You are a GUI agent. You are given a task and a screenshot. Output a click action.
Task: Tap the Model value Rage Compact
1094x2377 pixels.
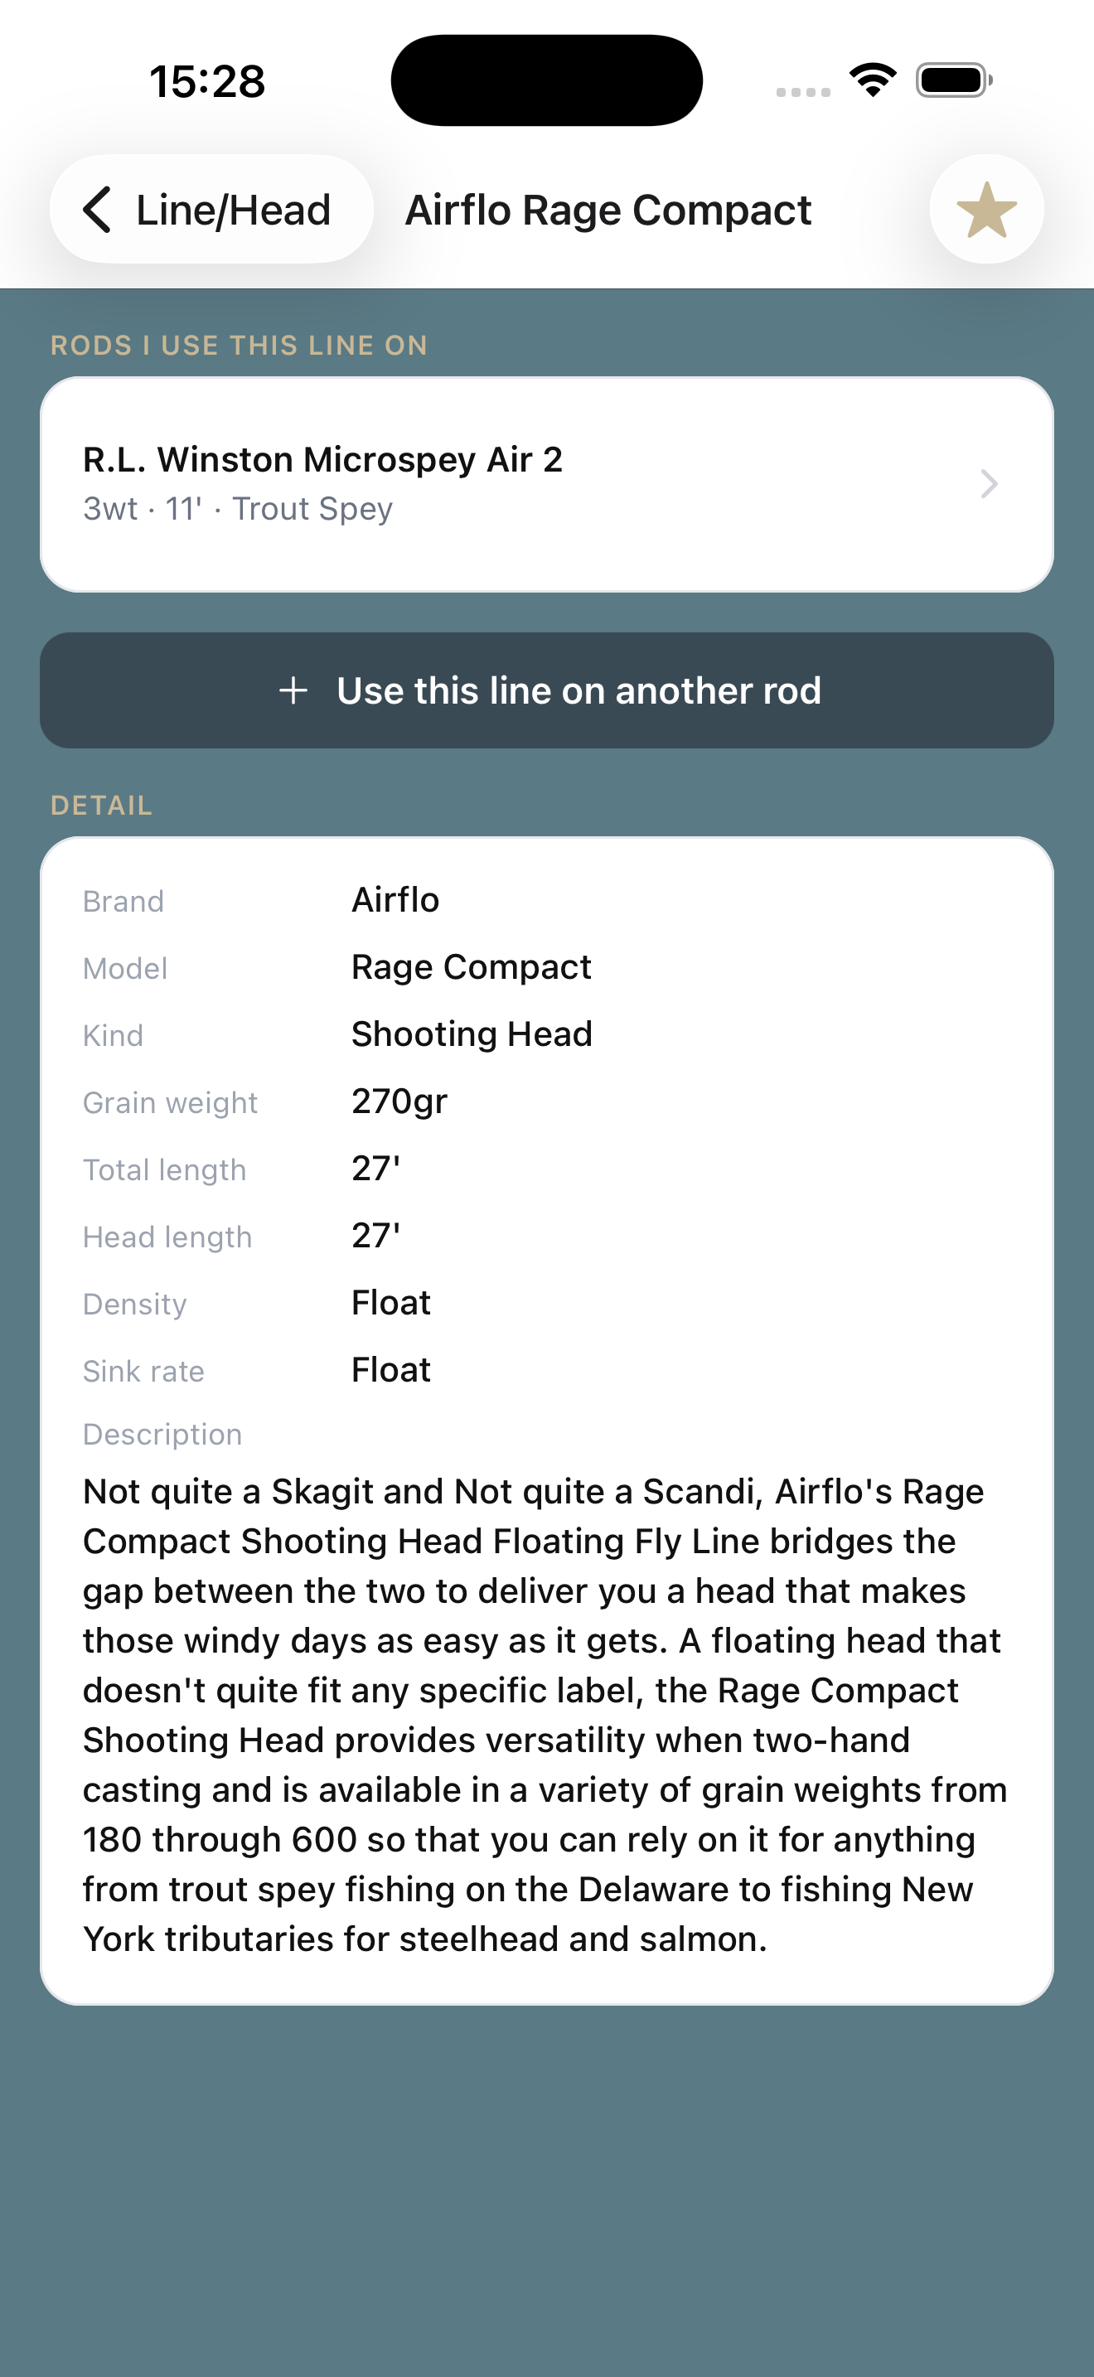coord(472,967)
